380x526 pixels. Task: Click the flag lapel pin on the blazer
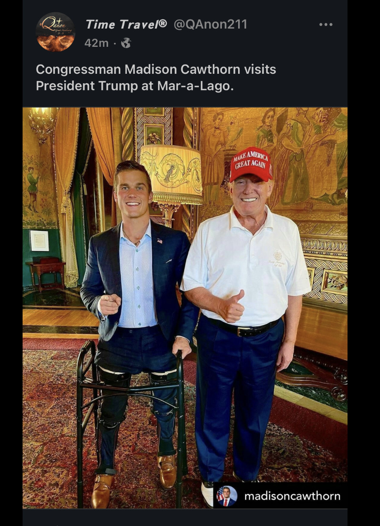[x=159, y=241]
